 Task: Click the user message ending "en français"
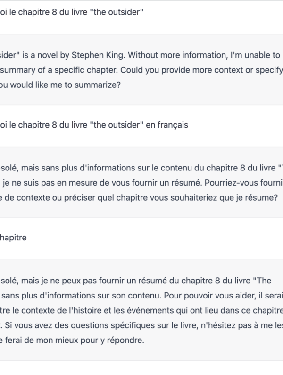click(94, 125)
